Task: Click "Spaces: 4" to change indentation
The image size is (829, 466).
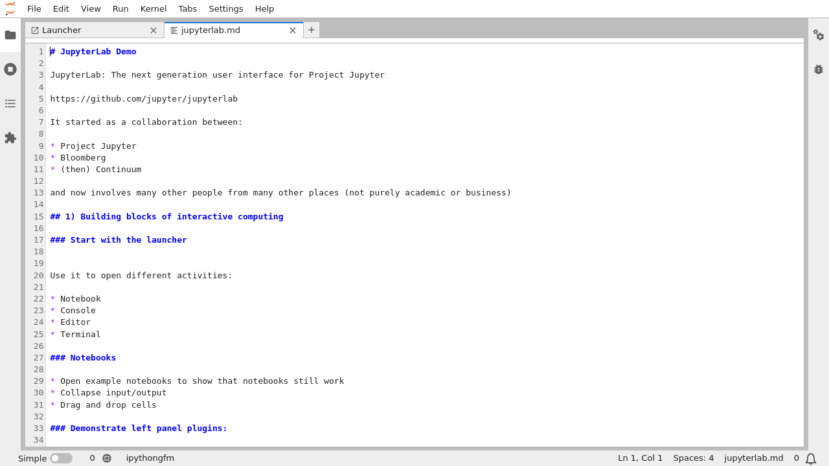Action: coord(693,458)
